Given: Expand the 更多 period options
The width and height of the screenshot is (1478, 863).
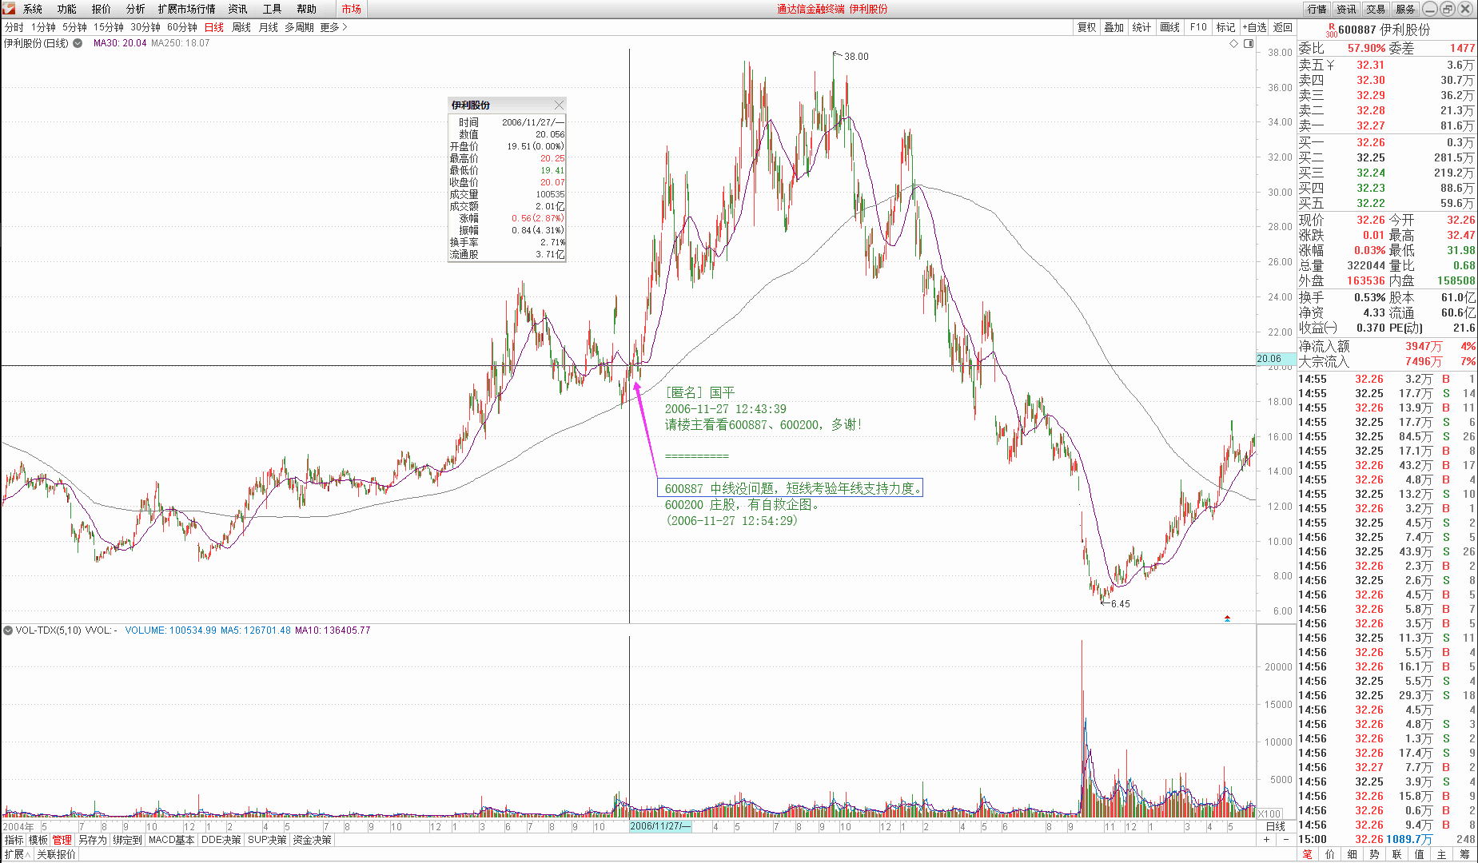Looking at the screenshot, I should (x=333, y=27).
